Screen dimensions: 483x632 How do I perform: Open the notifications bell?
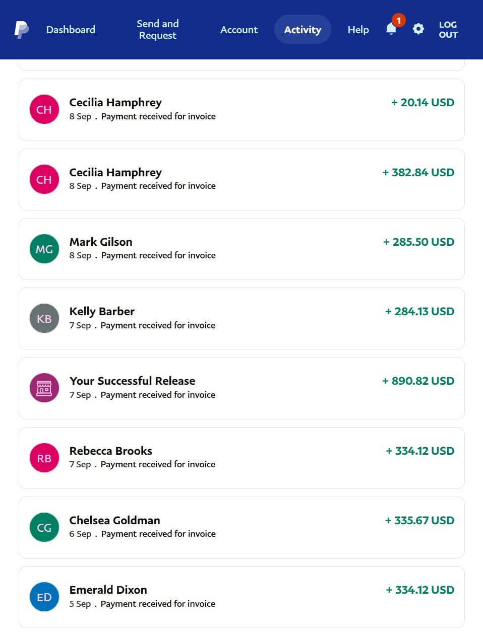391,29
